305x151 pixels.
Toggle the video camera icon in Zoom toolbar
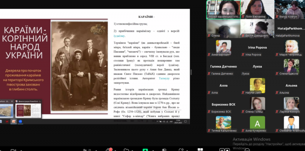tap(13, 150)
